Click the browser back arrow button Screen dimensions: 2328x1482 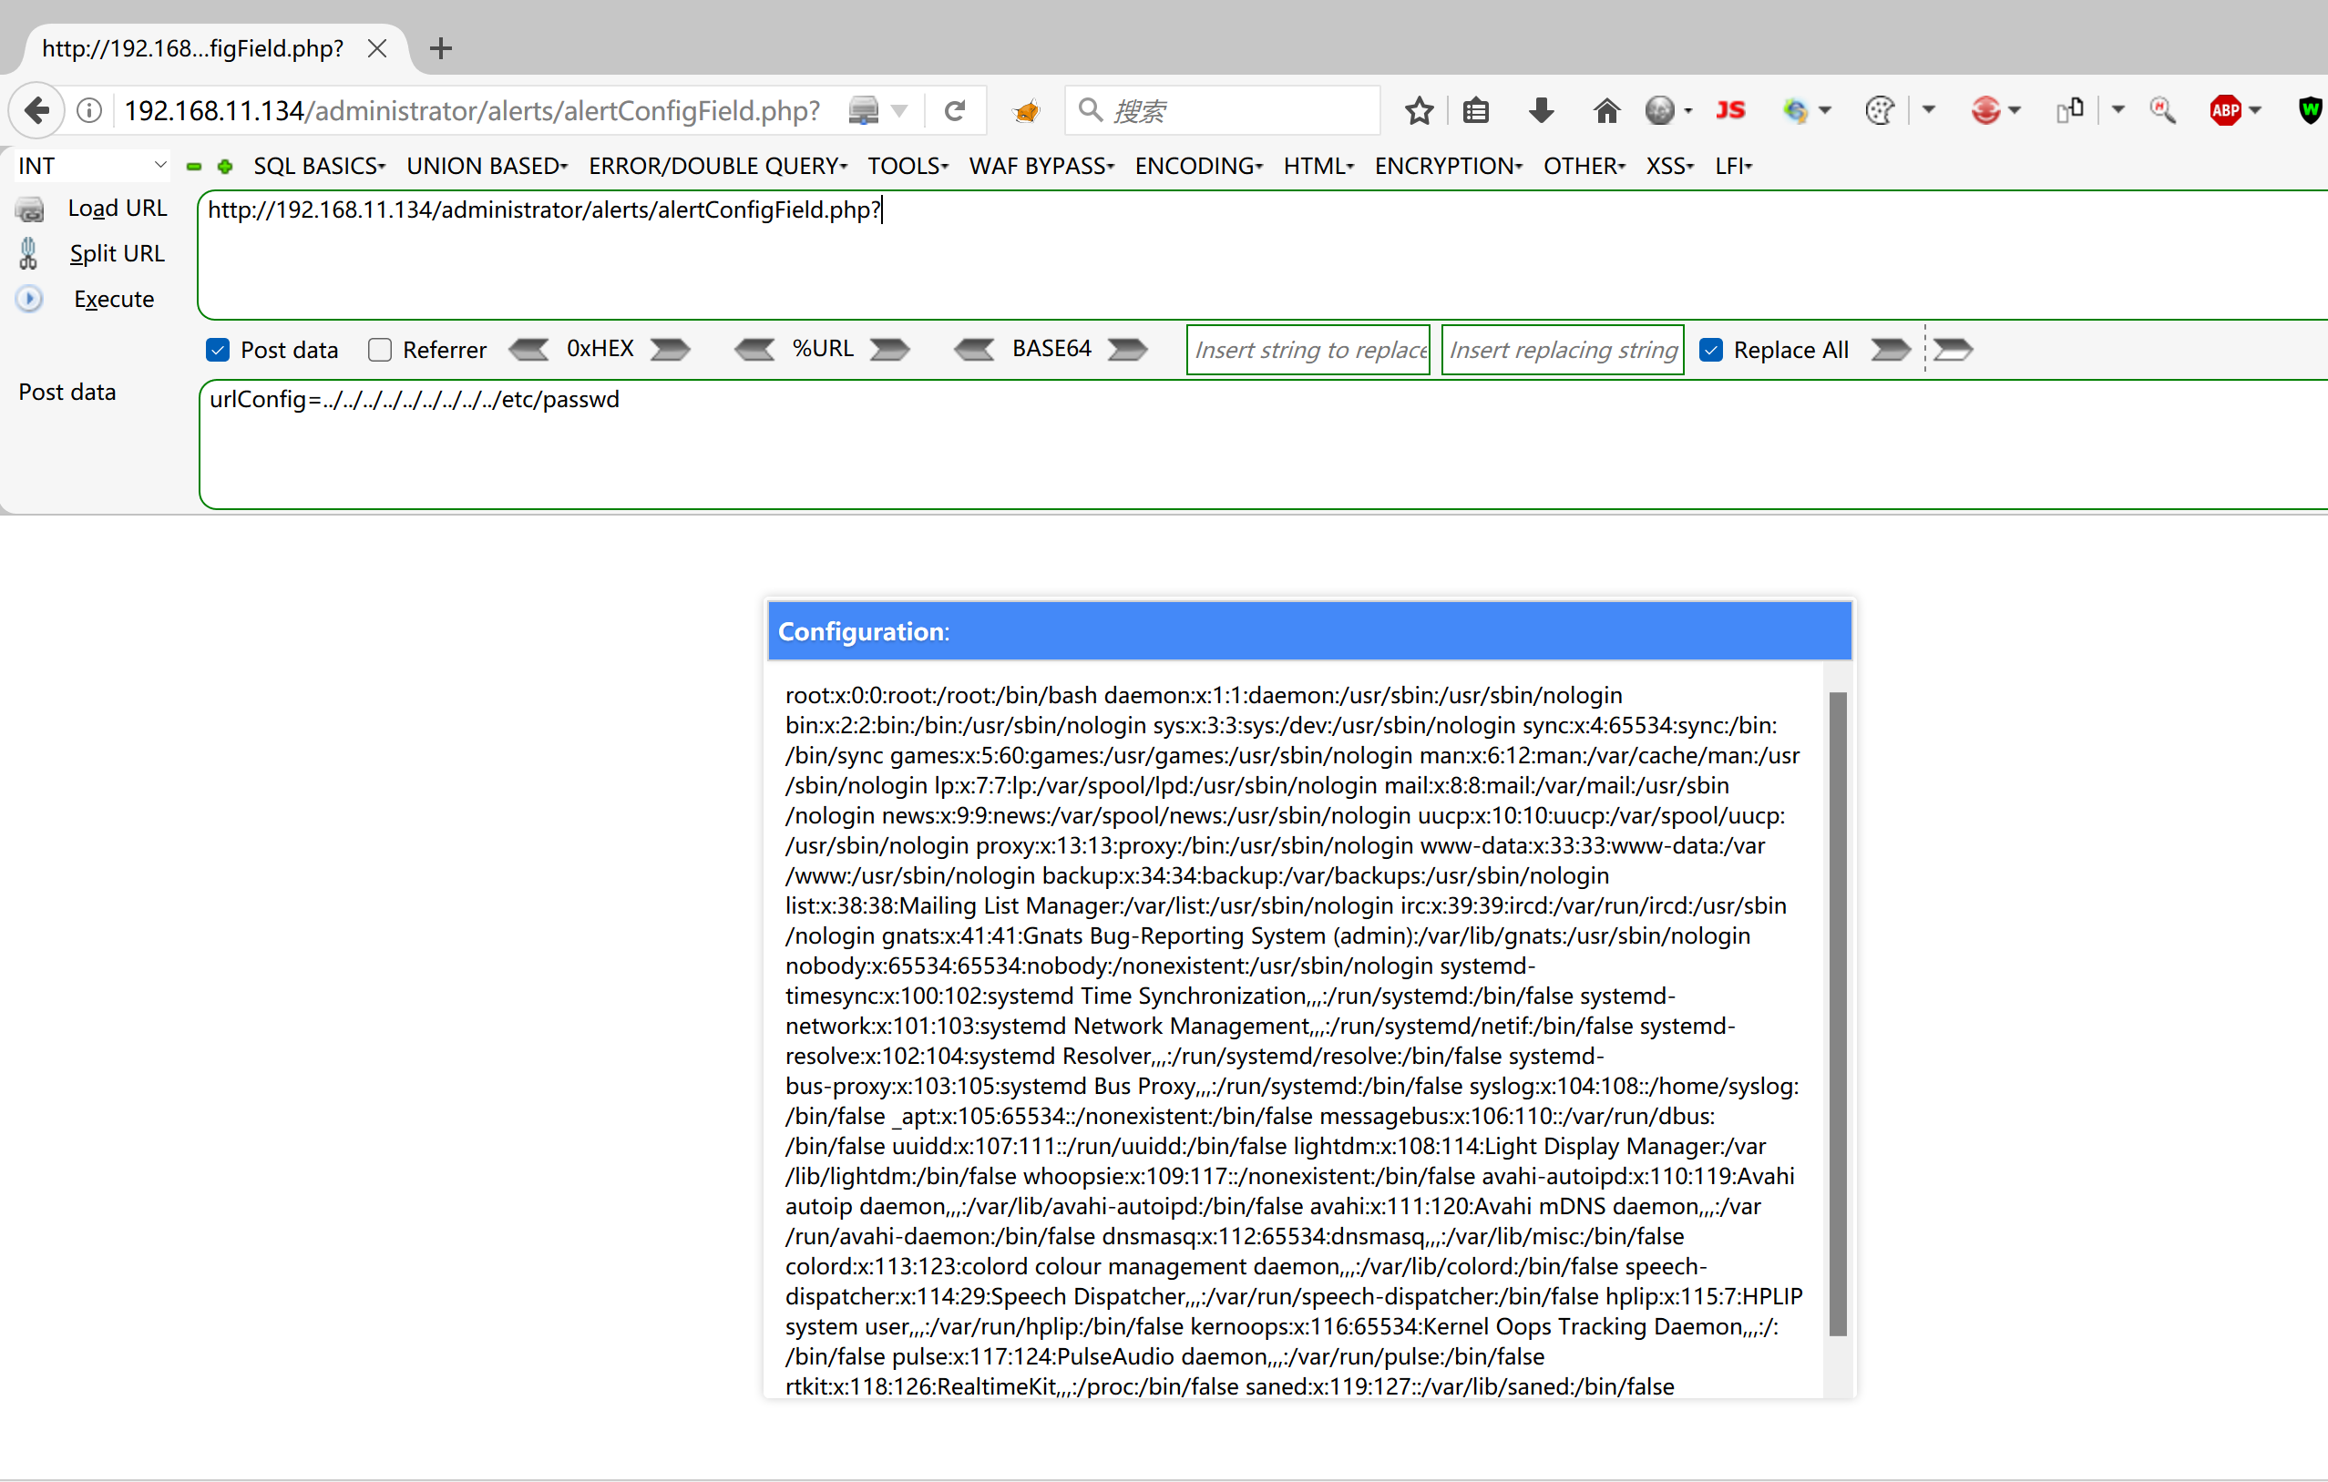coord(36,110)
